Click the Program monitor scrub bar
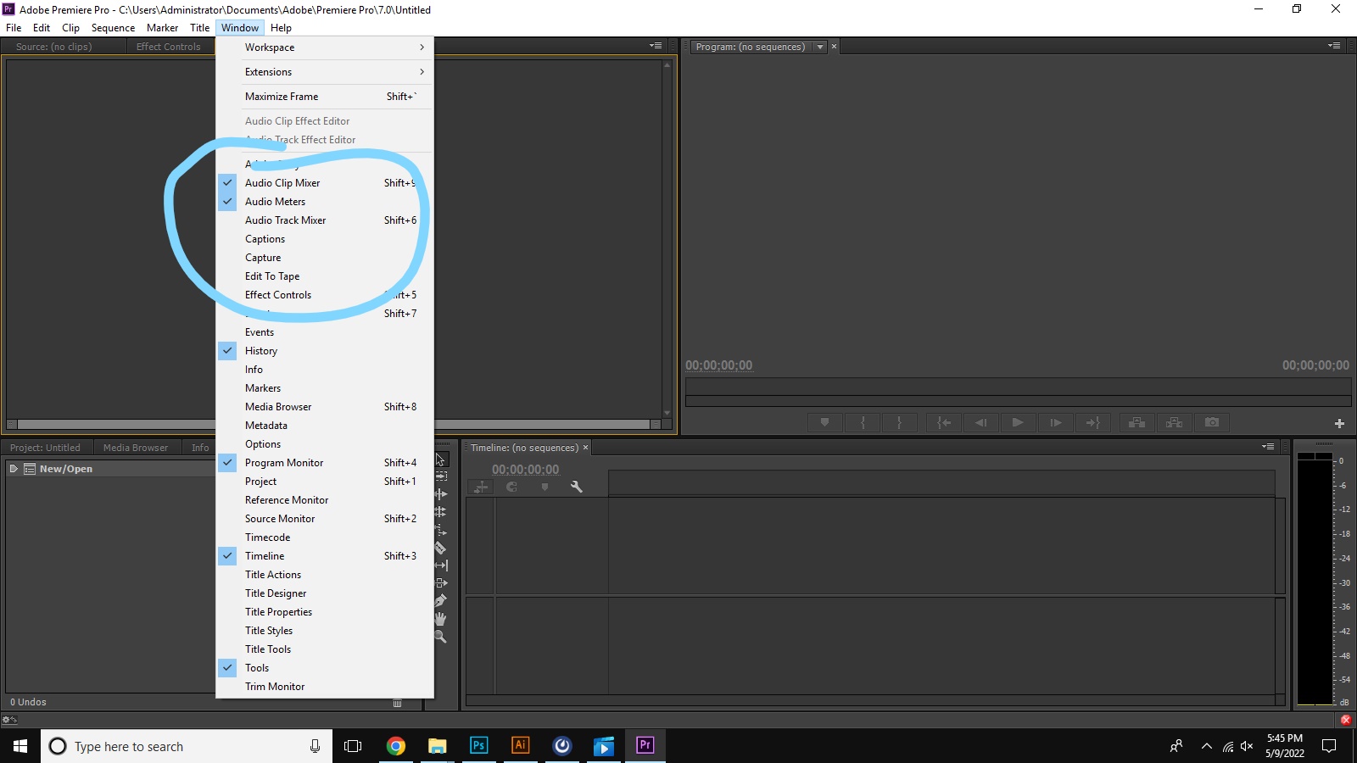The height and width of the screenshot is (763, 1357). pos(1018,386)
